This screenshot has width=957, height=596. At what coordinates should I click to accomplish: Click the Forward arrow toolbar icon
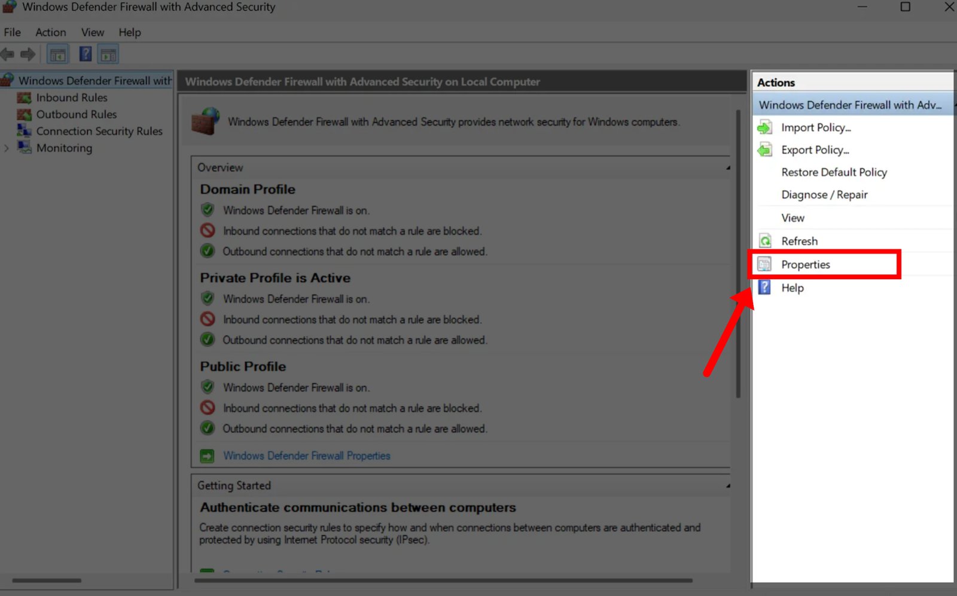click(28, 54)
